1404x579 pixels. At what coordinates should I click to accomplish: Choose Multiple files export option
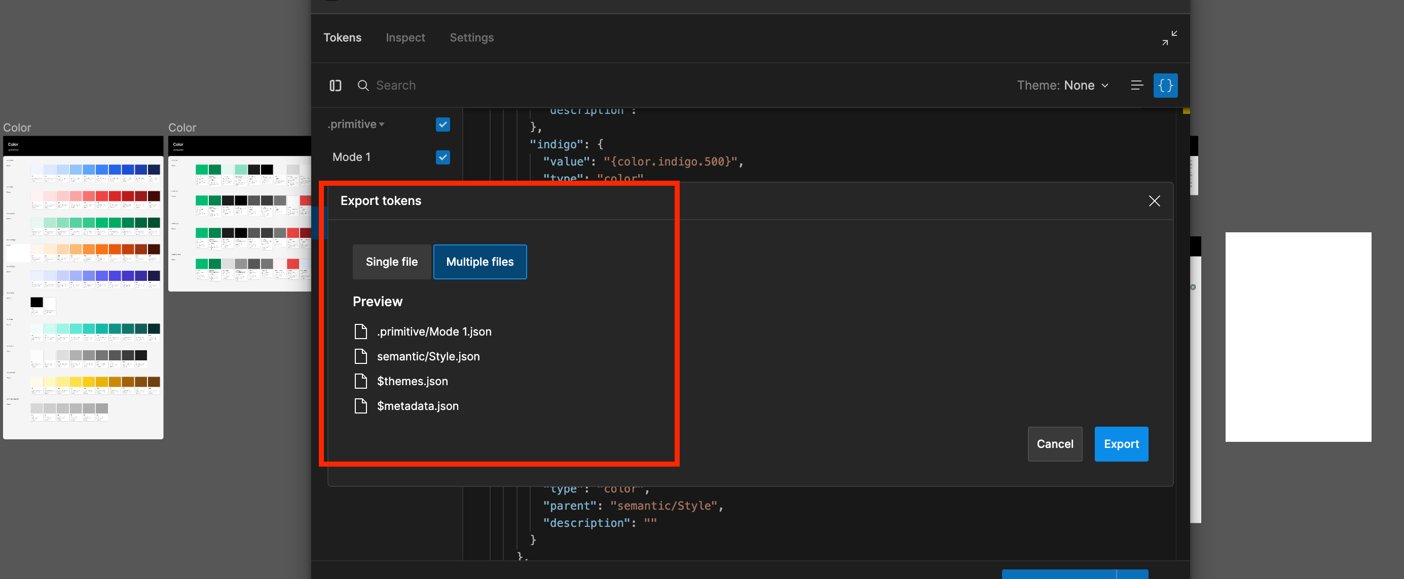[x=479, y=262]
